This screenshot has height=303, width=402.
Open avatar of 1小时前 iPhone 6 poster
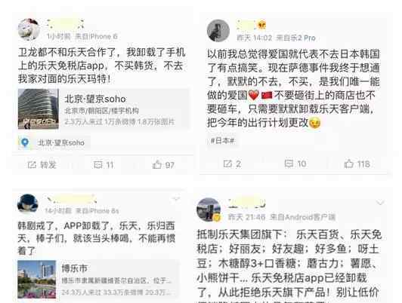(29, 29)
